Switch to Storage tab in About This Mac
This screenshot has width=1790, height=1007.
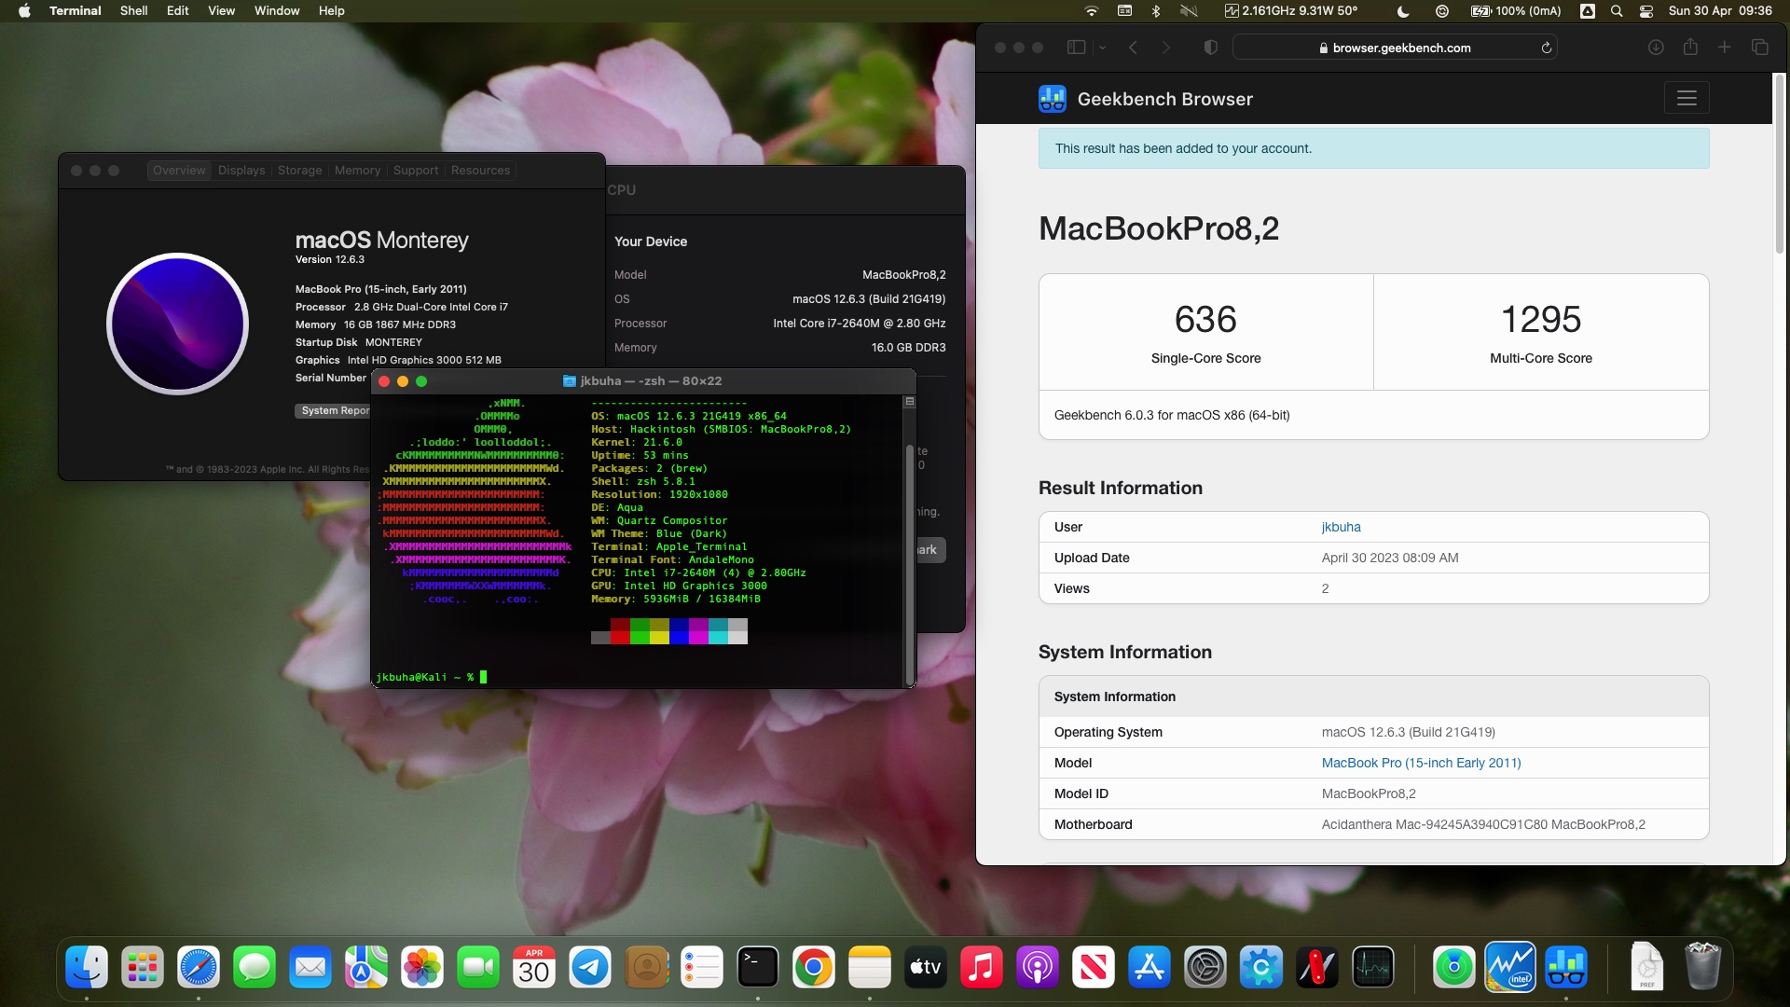click(299, 171)
